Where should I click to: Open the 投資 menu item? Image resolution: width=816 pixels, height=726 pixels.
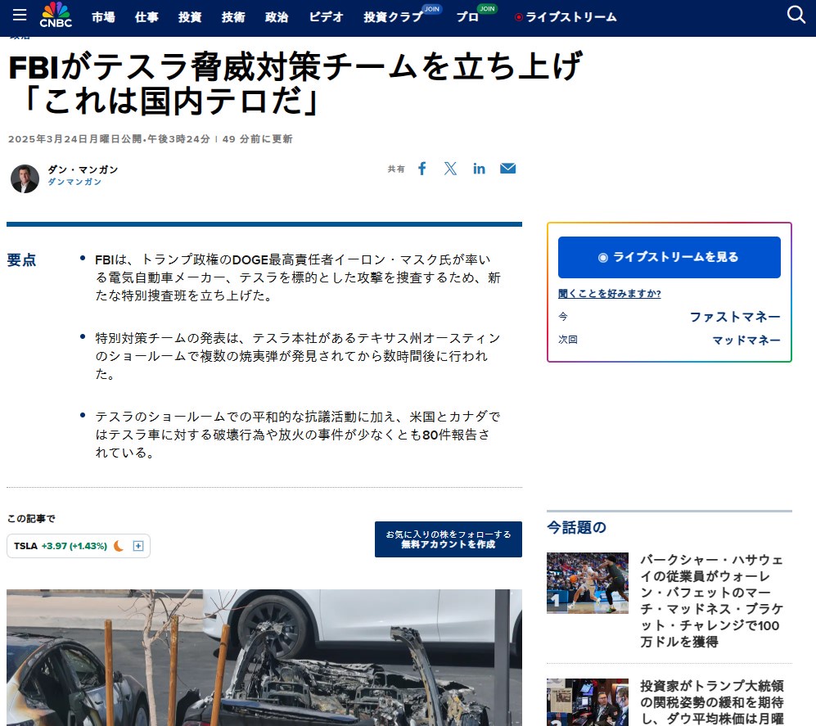click(190, 17)
